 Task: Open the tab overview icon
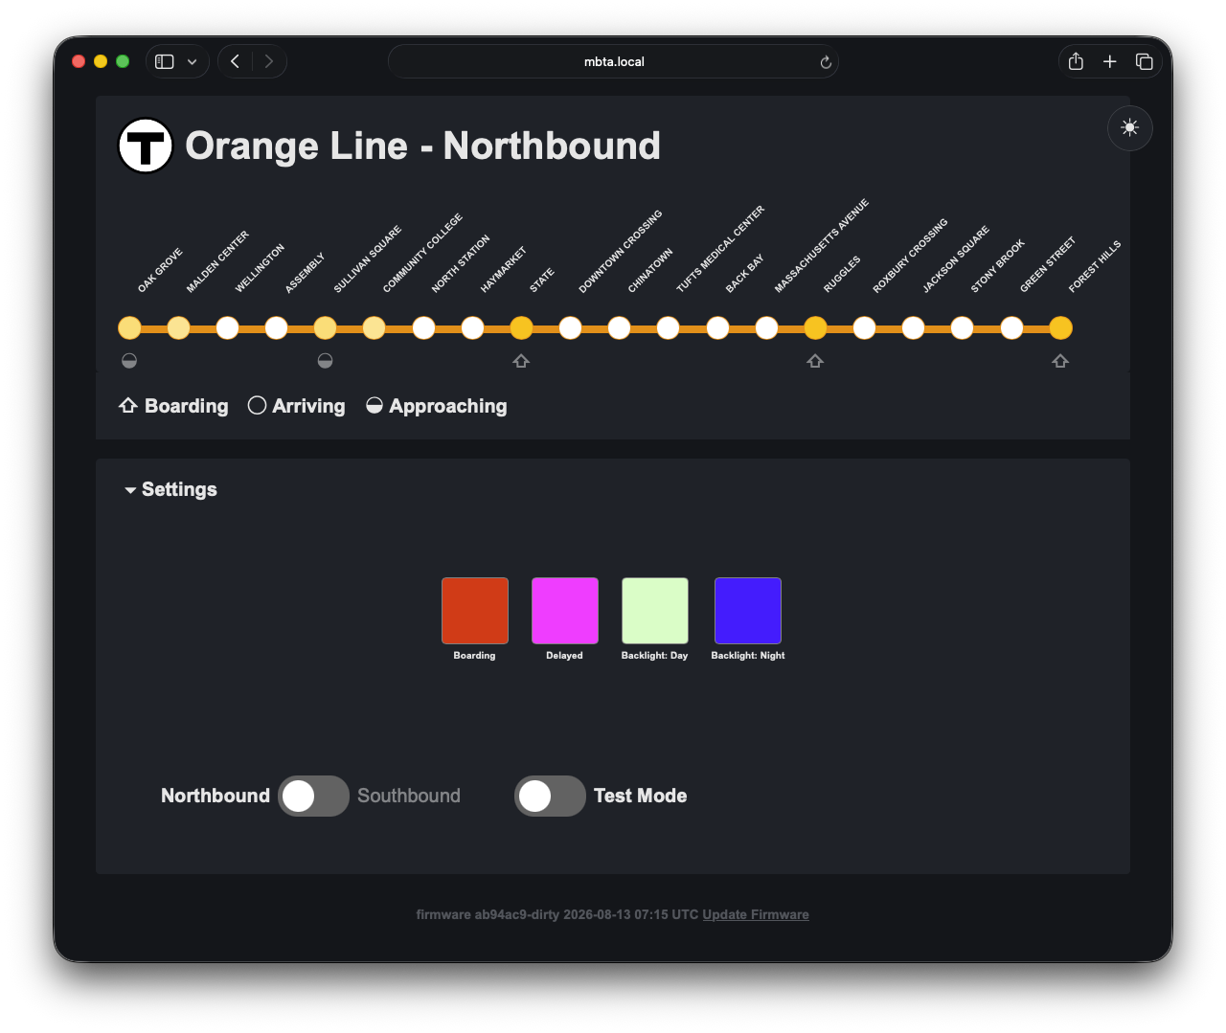[x=1144, y=61]
